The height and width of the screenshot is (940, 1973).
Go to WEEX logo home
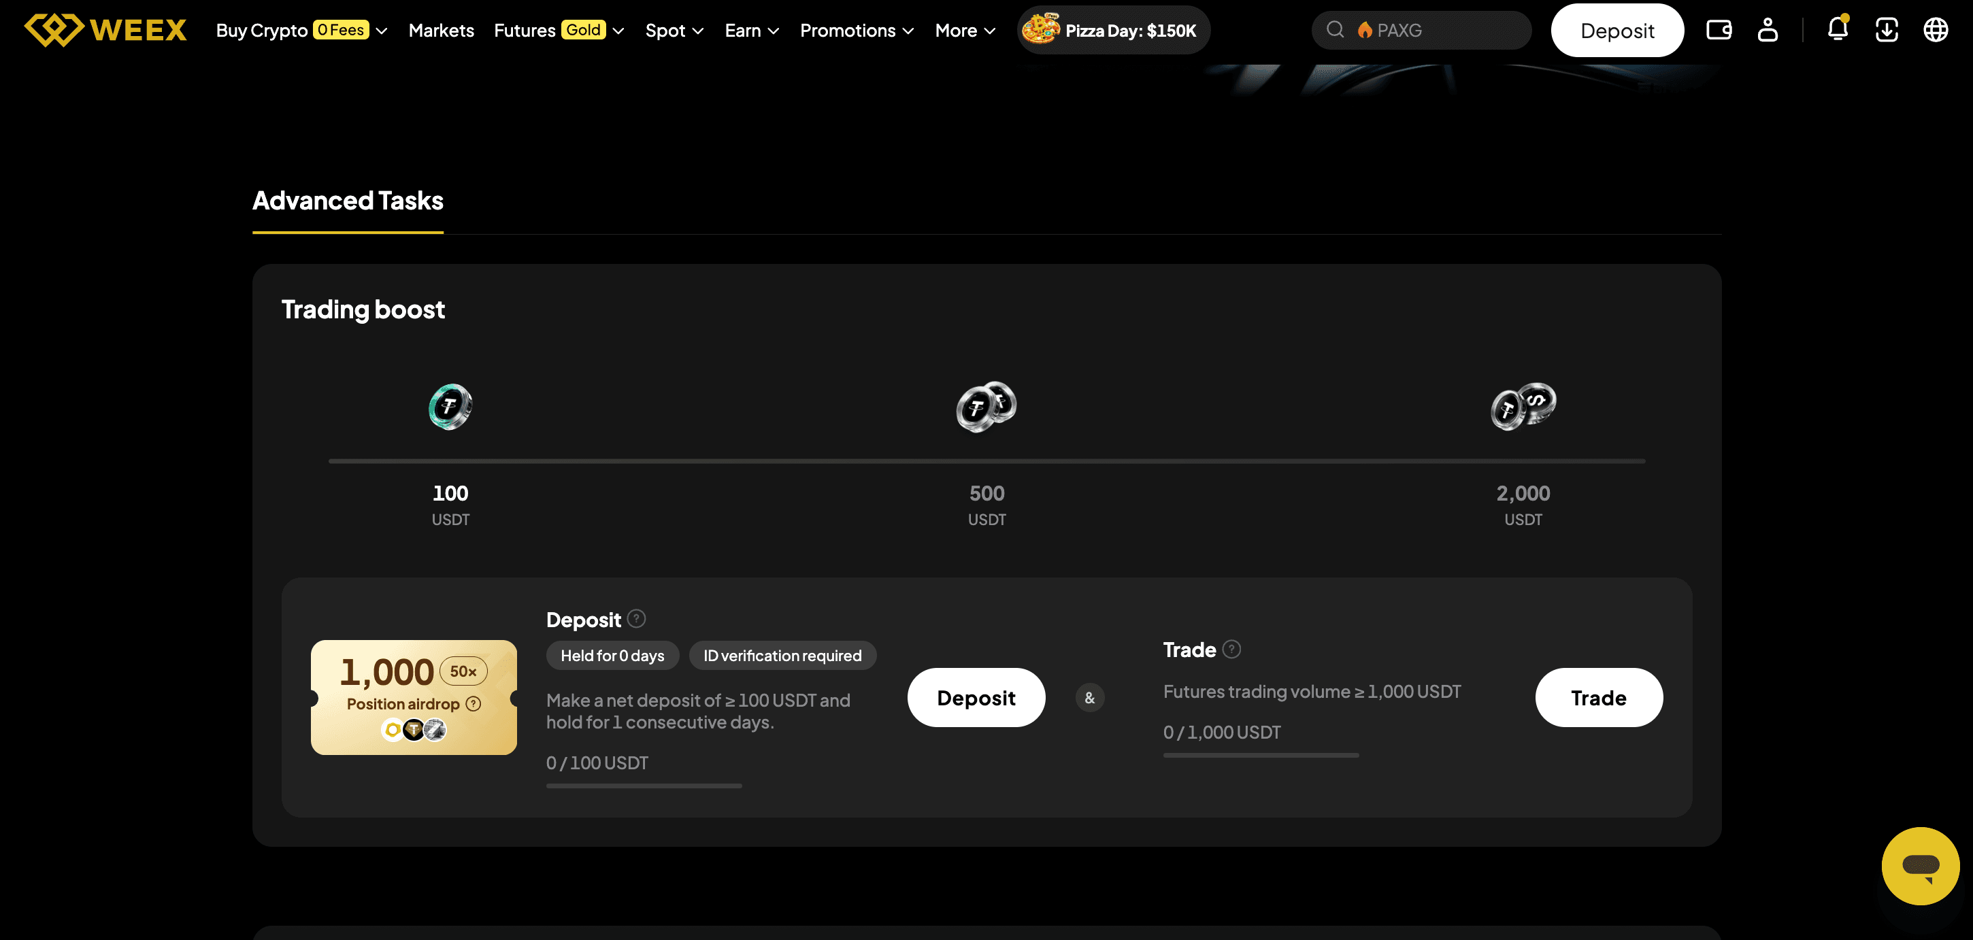pos(105,30)
